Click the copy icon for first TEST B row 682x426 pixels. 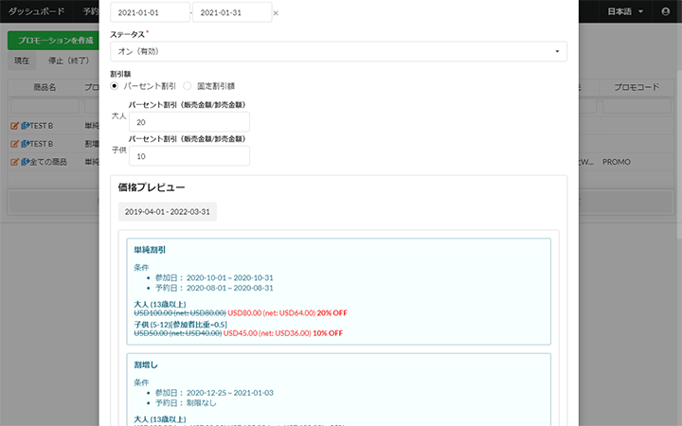26,126
